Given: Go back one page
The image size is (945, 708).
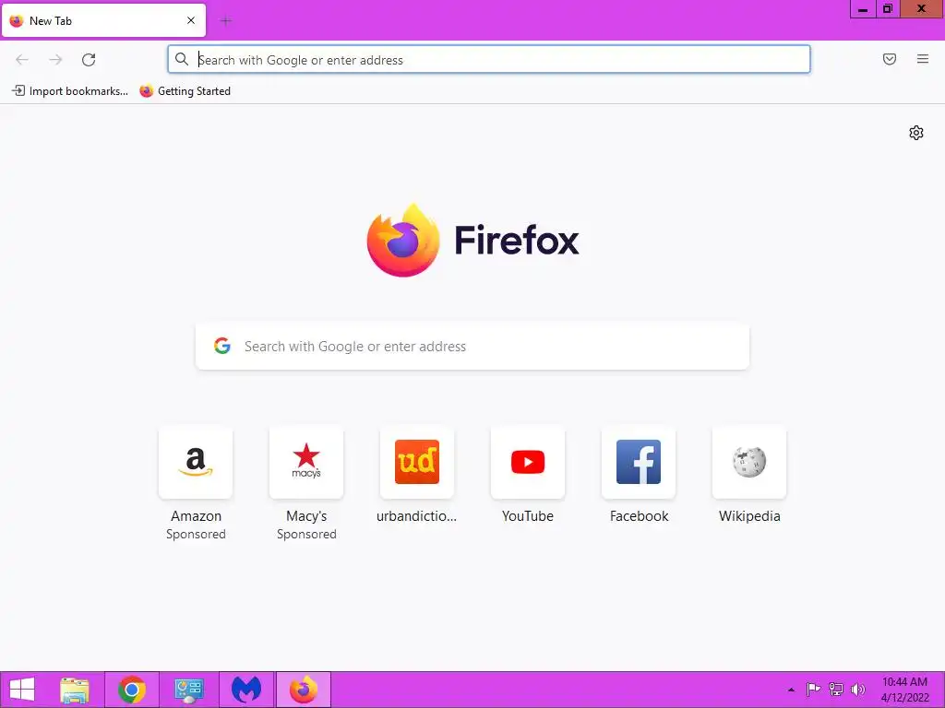Looking at the screenshot, I should pos(22,59).
